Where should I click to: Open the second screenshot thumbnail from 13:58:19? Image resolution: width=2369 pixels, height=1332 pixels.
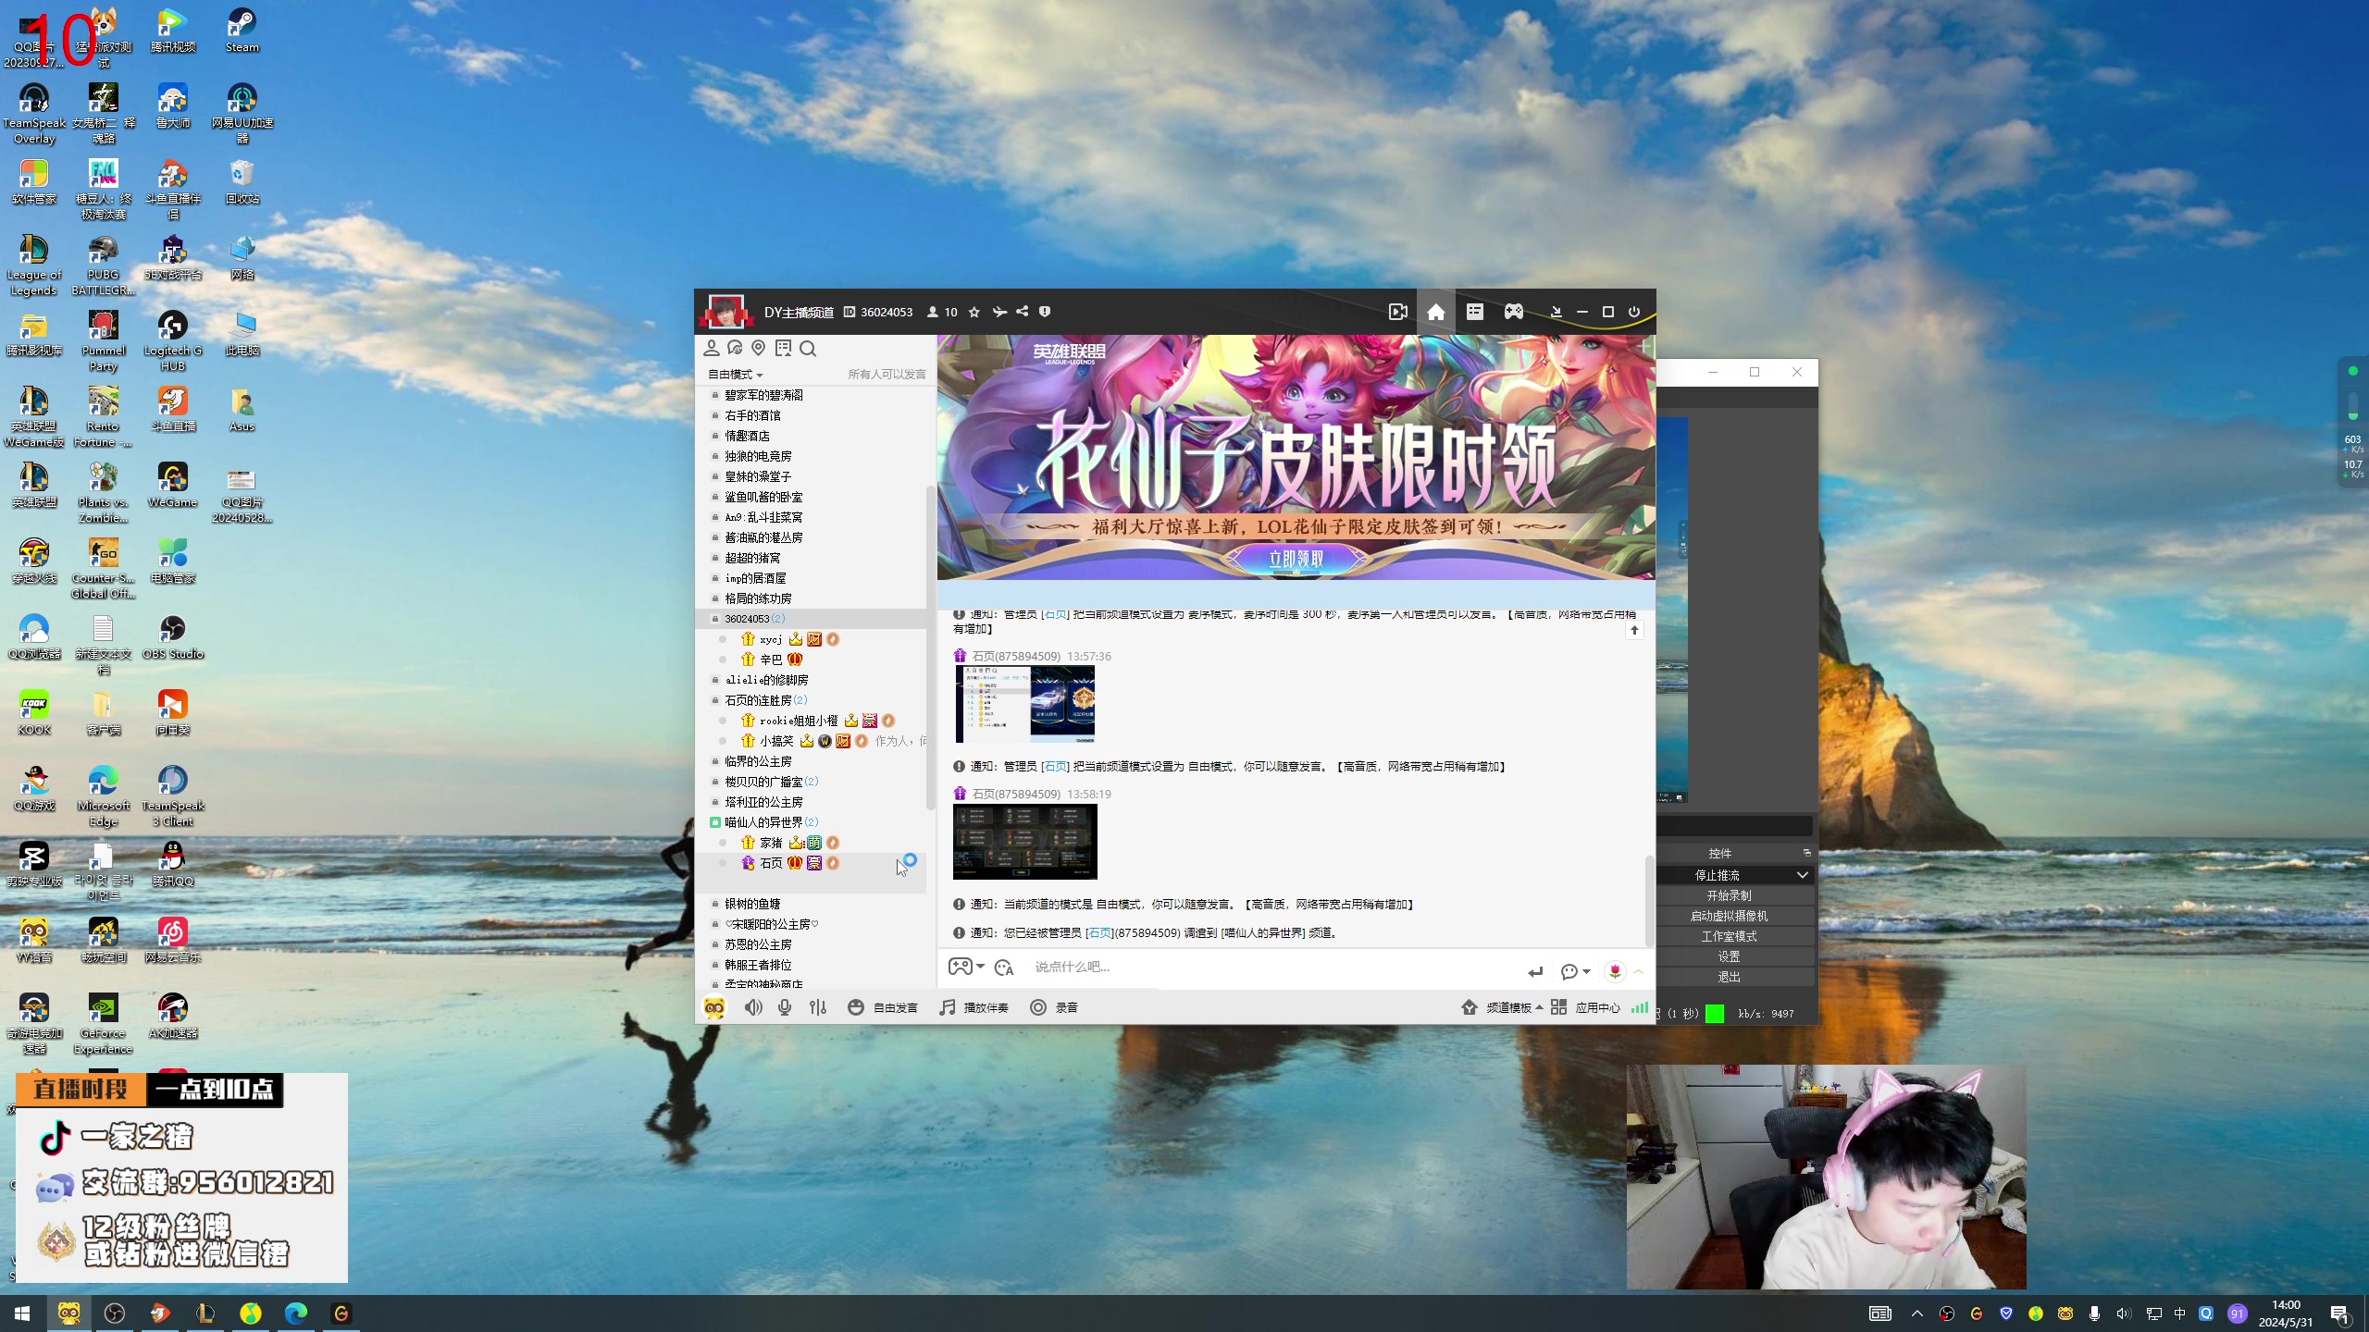[x=1025, y=842]
